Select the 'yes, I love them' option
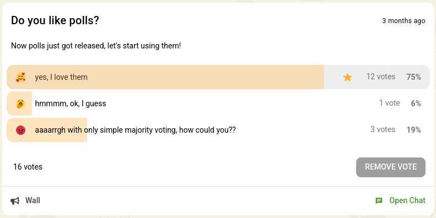The height and width of the screenshot is (218, 436). (218, 77)
